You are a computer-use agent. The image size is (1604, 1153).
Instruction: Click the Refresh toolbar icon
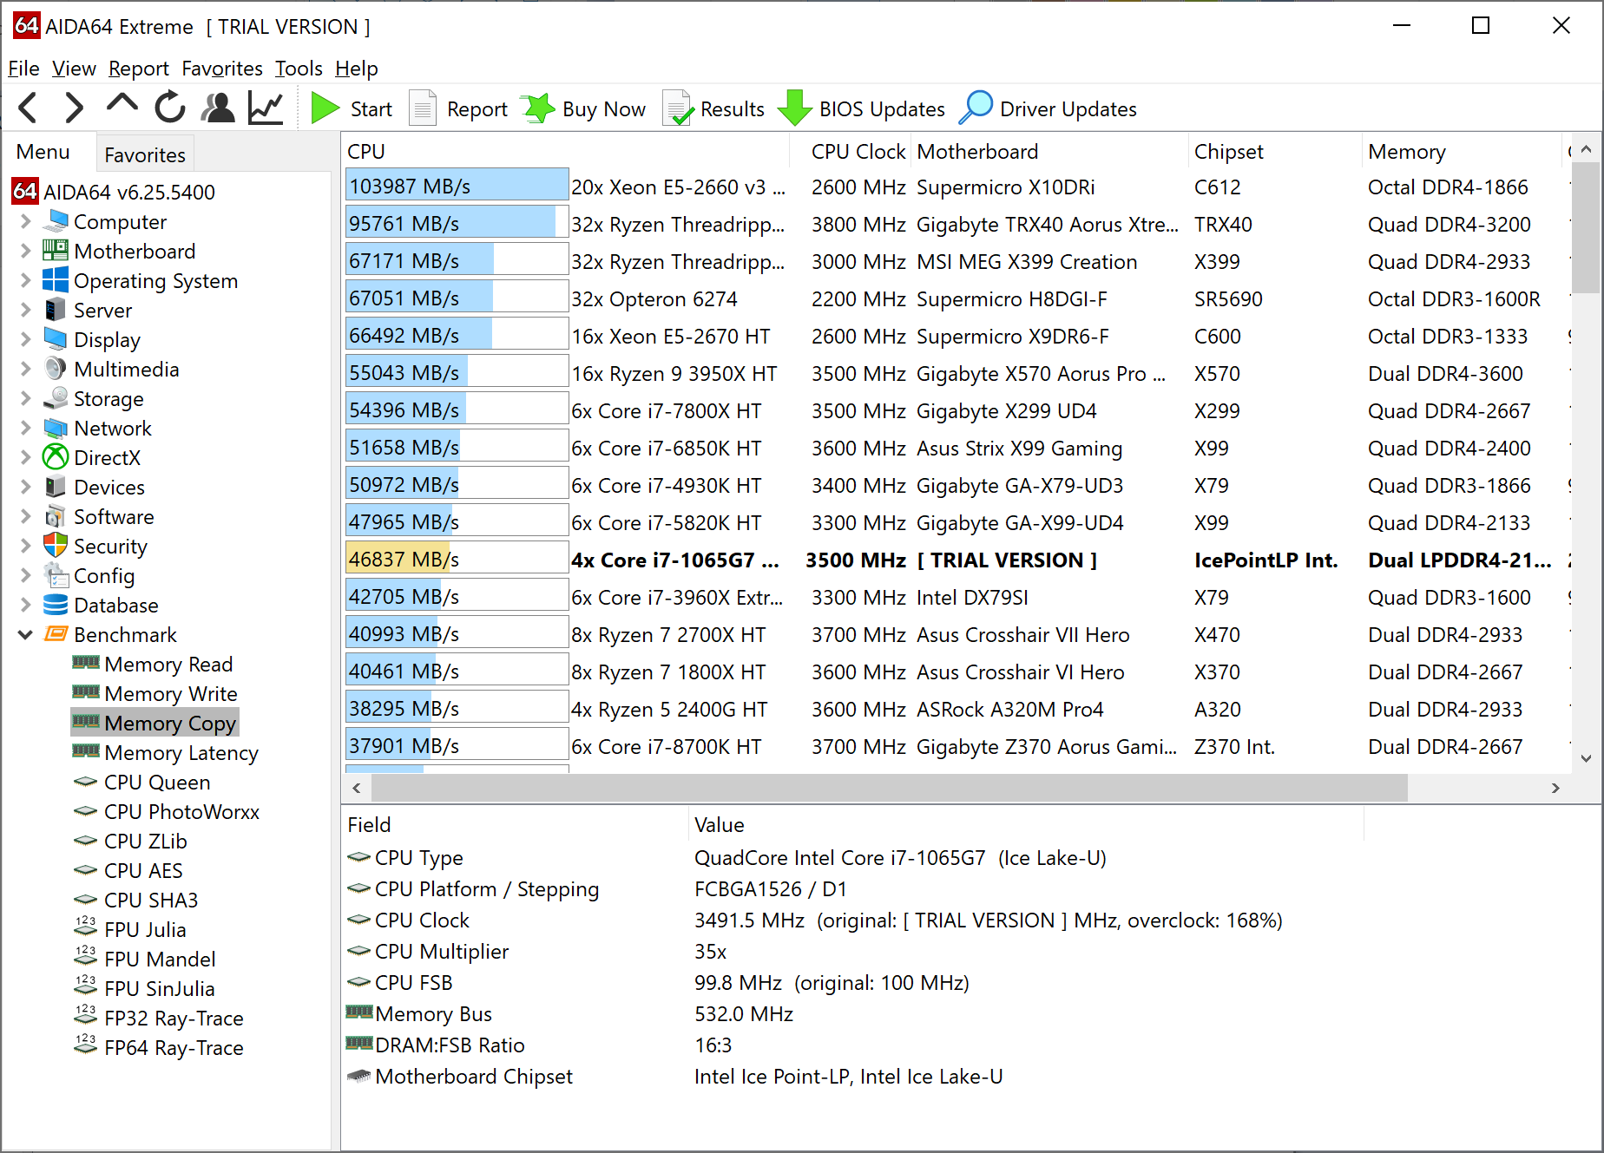pyautogui.click(x=170, y=108)
